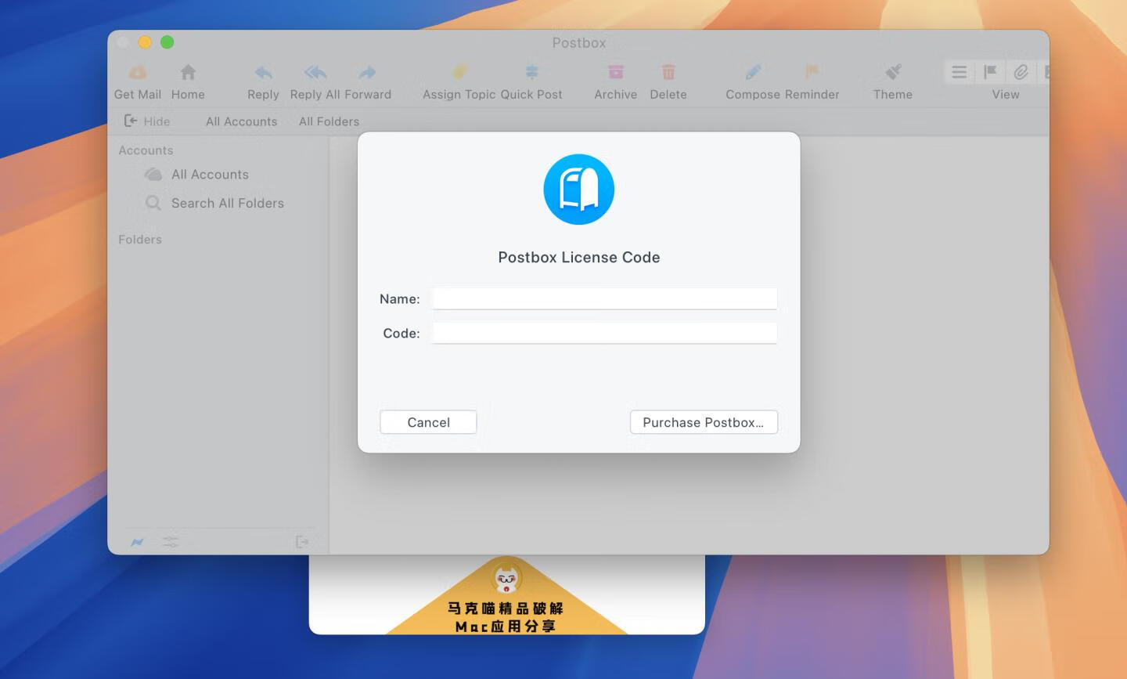The width and height of the screenshot is (1127, 679).
Task: Select the flag View filter icon
Action: point(990,72)
